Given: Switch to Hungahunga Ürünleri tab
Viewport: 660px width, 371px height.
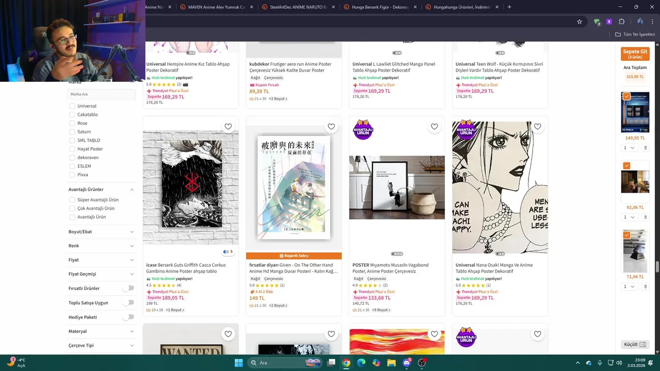Looking at the screenshot, I should tap(461, 7).
